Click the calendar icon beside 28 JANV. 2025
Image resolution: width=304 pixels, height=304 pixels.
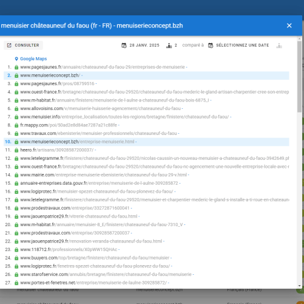(x=124, y=46)
